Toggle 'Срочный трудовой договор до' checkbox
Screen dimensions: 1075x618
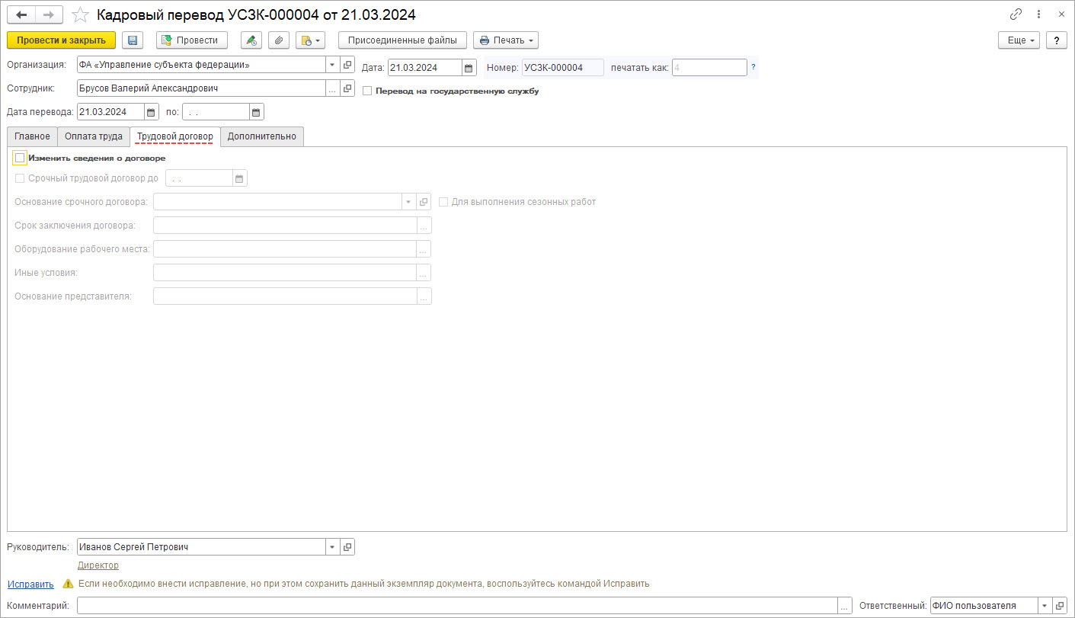point(20,178)
